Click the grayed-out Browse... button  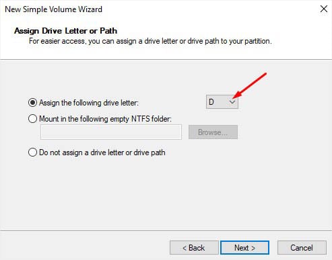click(213, 132)
